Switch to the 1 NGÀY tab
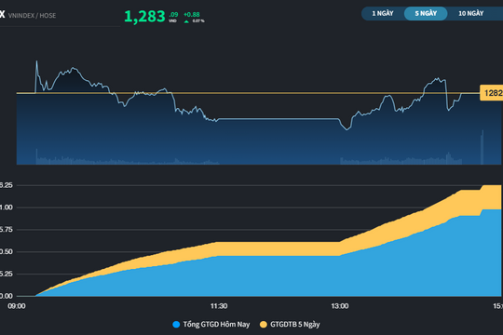The height and width of the screenshot is (335, 503). 383,13
